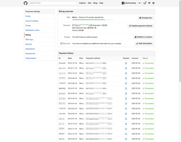Screen dimensions: 181x142
Task: Click the Change plan button
Action: click(x=146, y=18)
